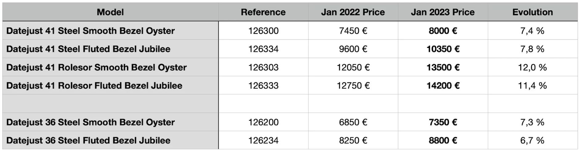Select Datejust 41 Steel Smooth Bezel Oyster row
Screen dimensions: 583x153
click(x=90, y=31)
